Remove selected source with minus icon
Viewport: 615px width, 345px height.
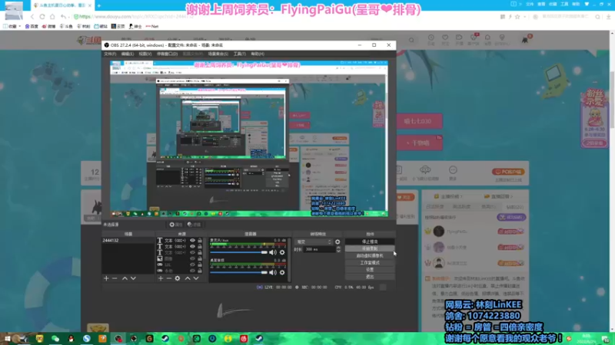pyautogui.click(x=168, y=278)
